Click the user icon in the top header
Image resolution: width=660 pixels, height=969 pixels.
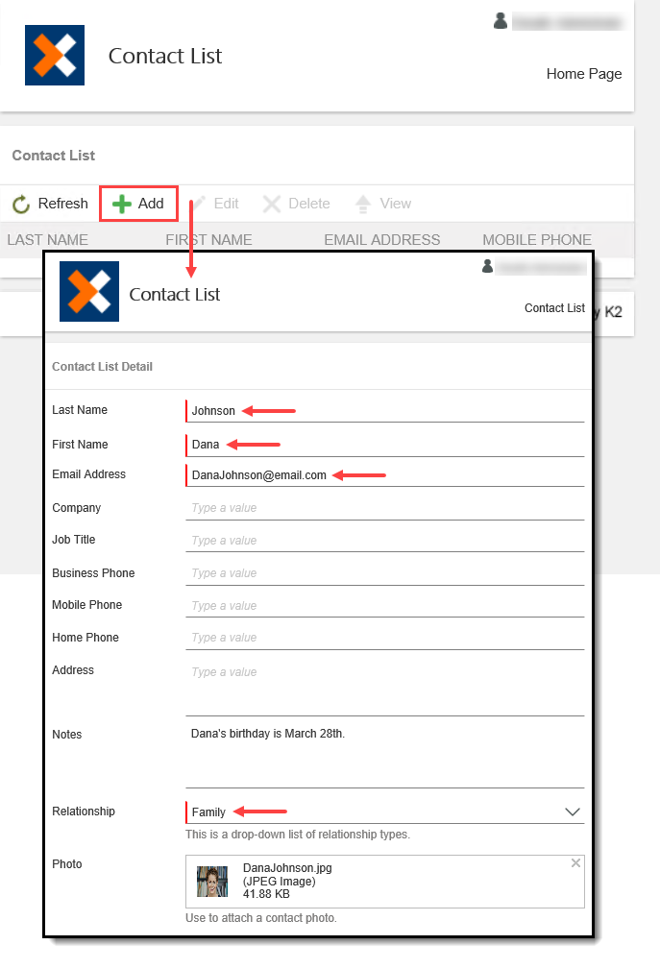[x=501, y=21]
